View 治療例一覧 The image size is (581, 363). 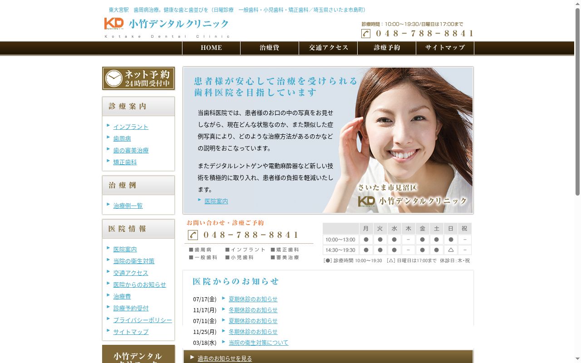128,206
